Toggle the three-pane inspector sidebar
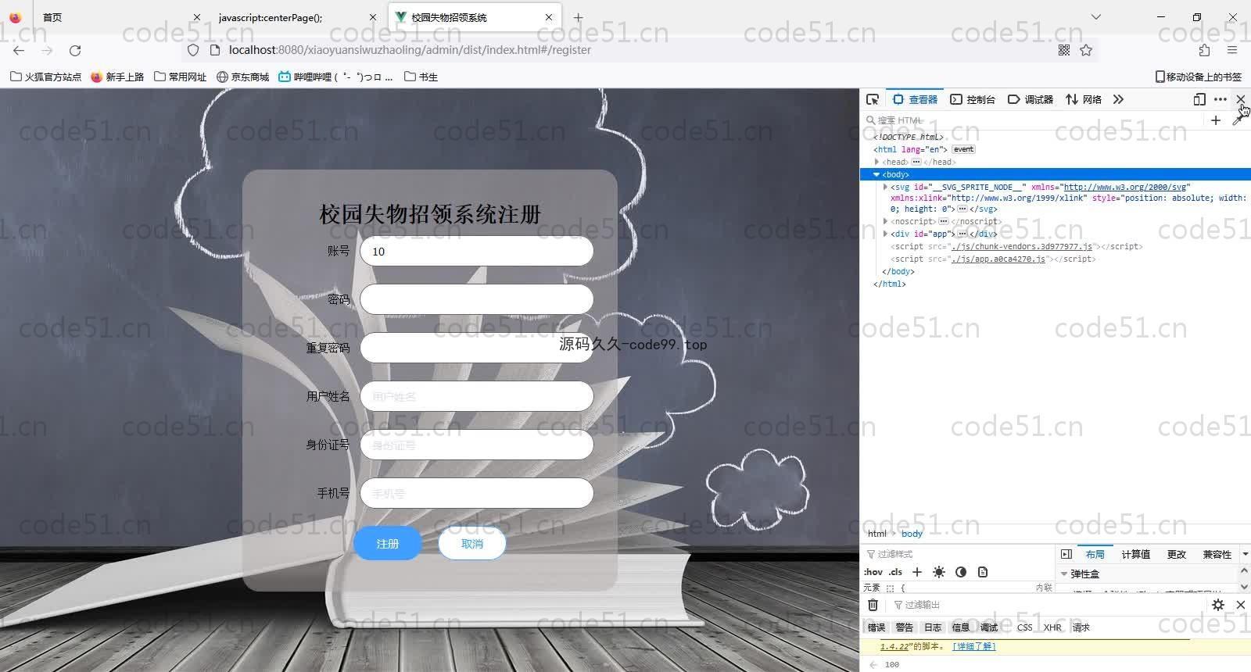This screenshot has height=672, width=1251. 1066,554
